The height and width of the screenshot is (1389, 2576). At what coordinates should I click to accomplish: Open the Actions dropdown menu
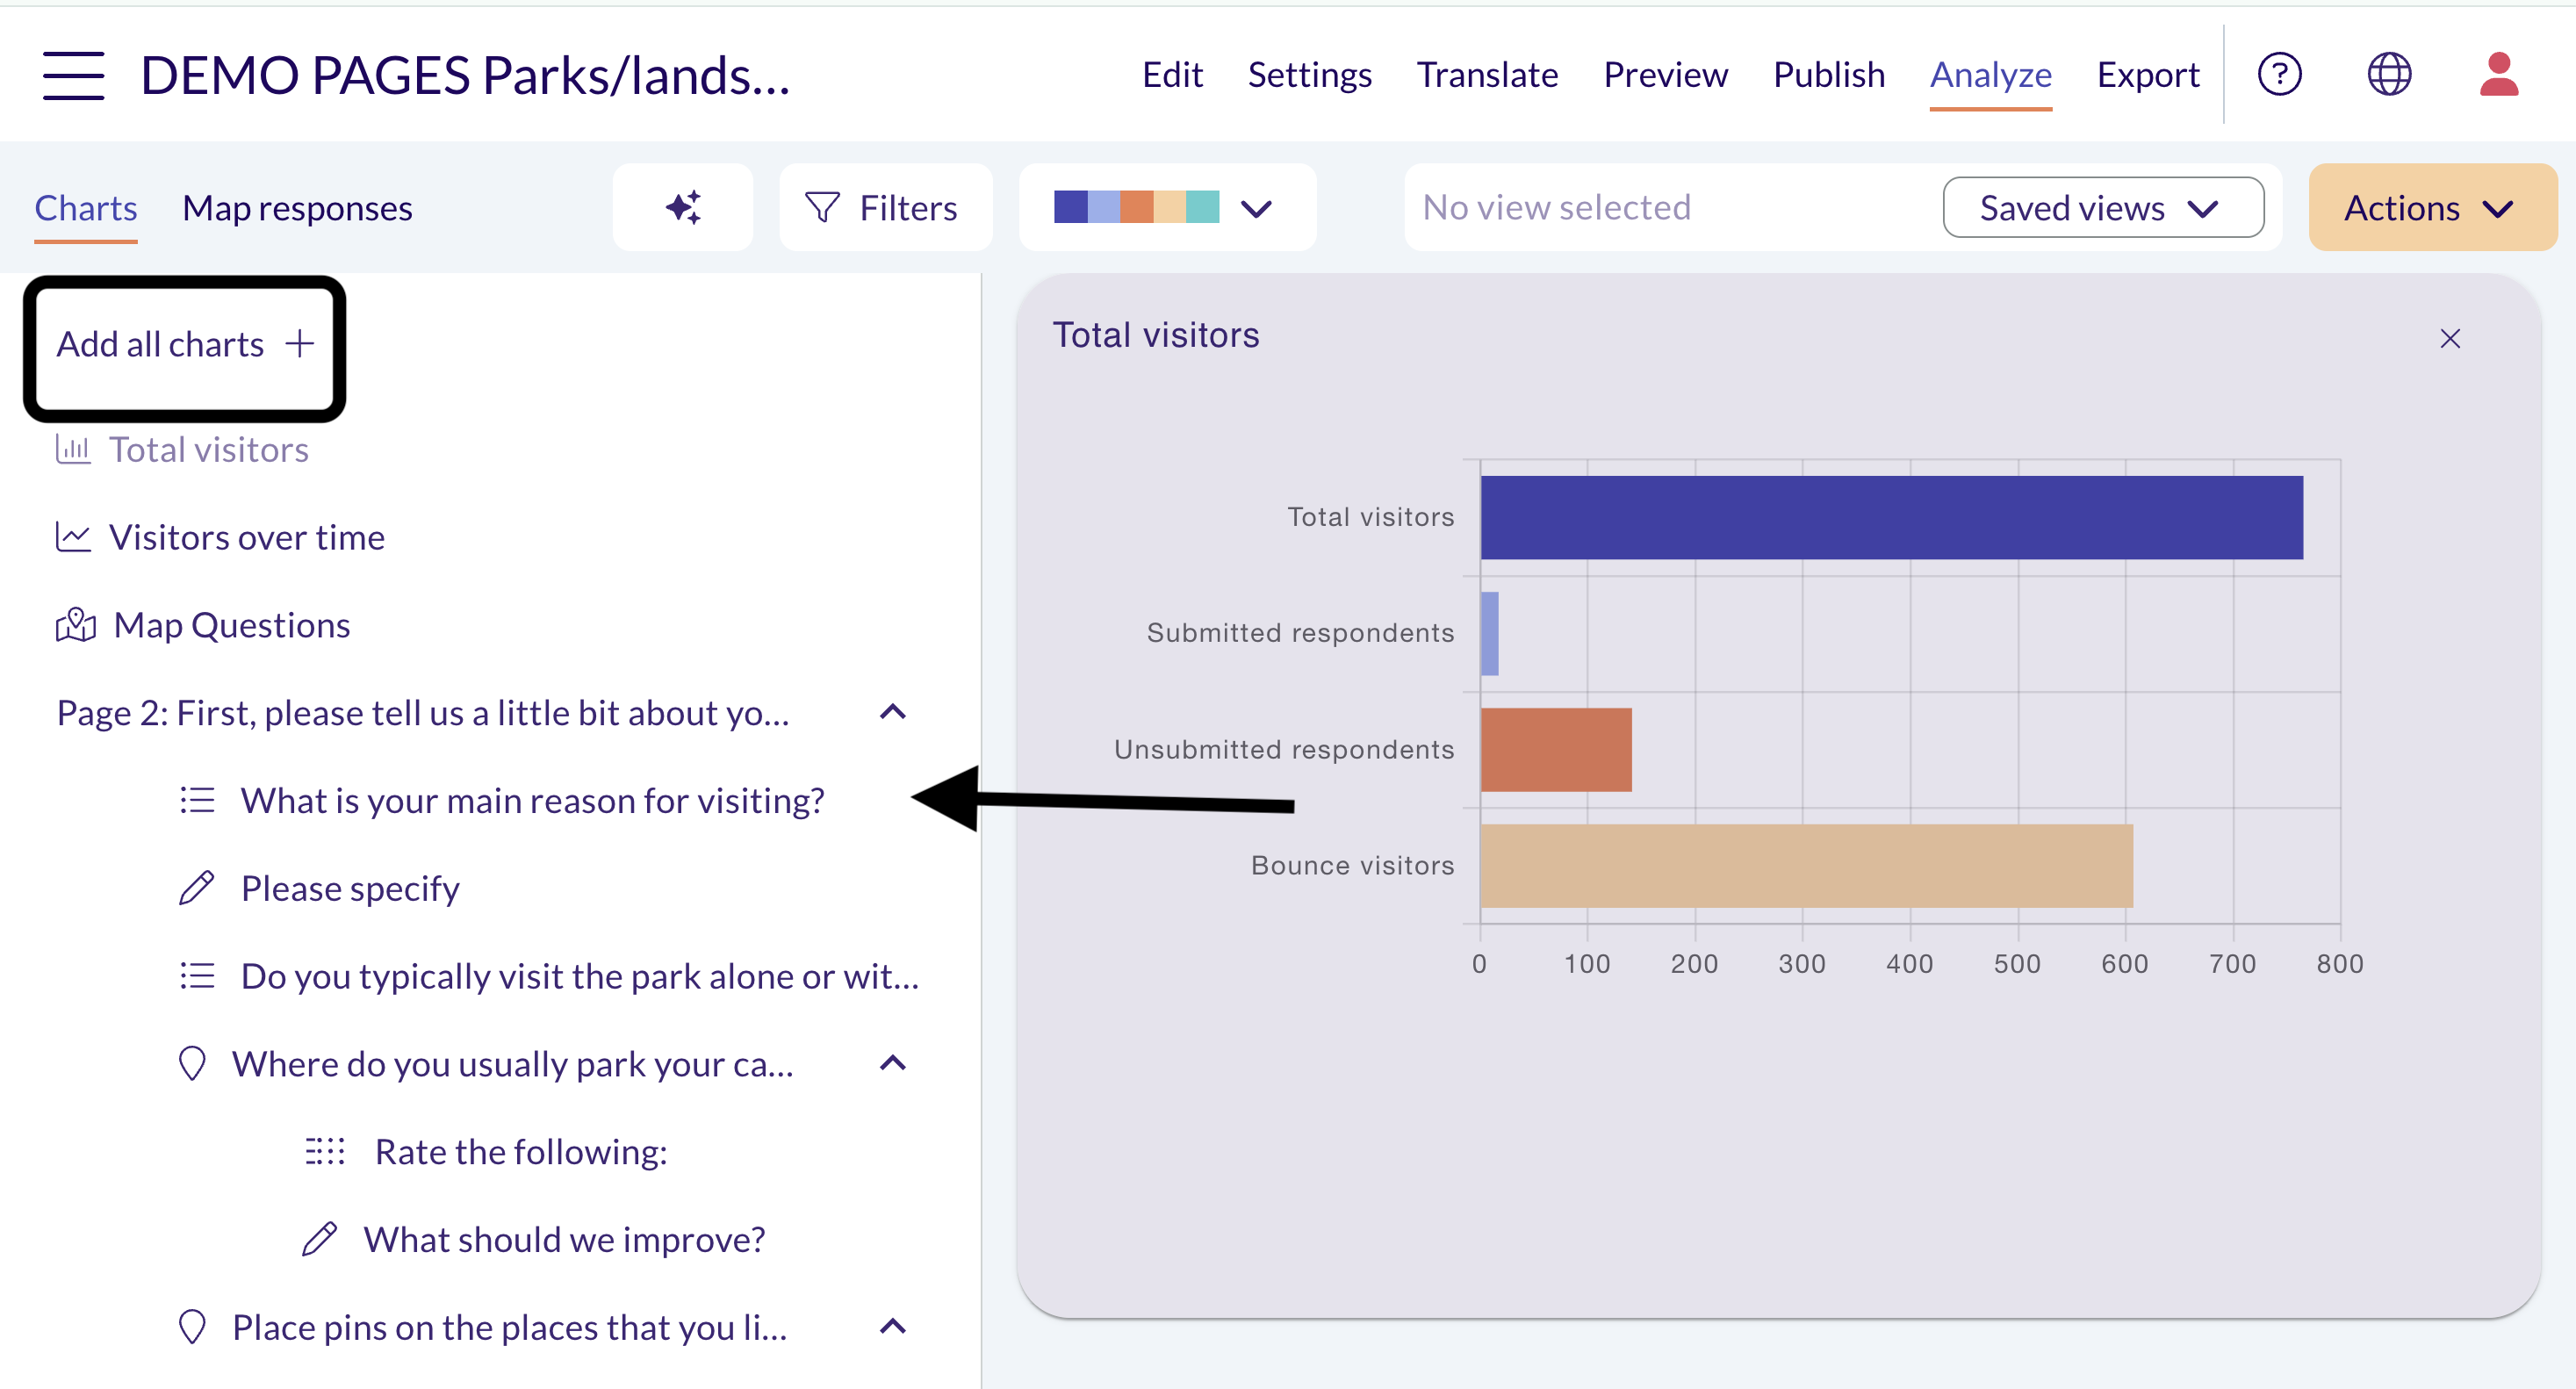(x=2432, y=207)
